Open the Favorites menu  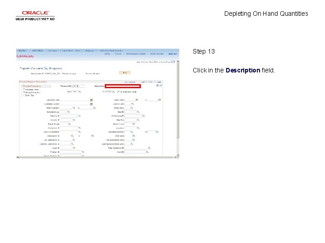coord(22,50)
